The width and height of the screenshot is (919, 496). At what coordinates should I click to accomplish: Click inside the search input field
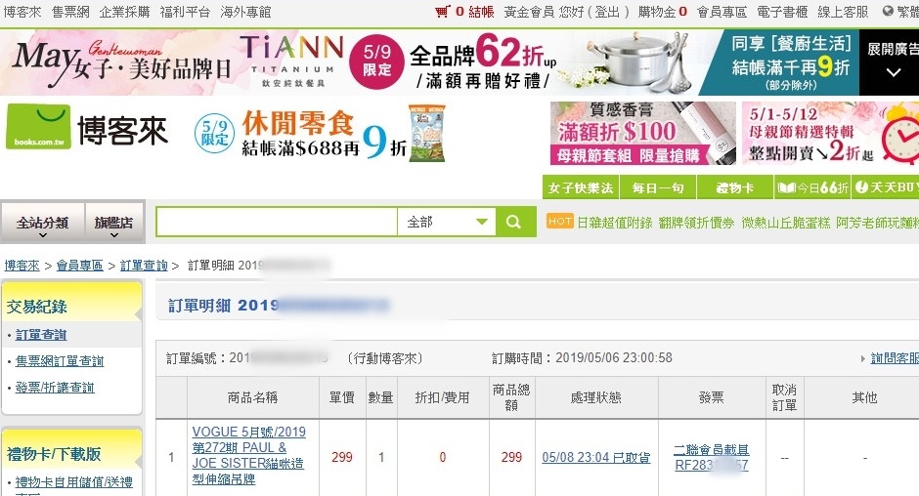(x=277, y=222)
